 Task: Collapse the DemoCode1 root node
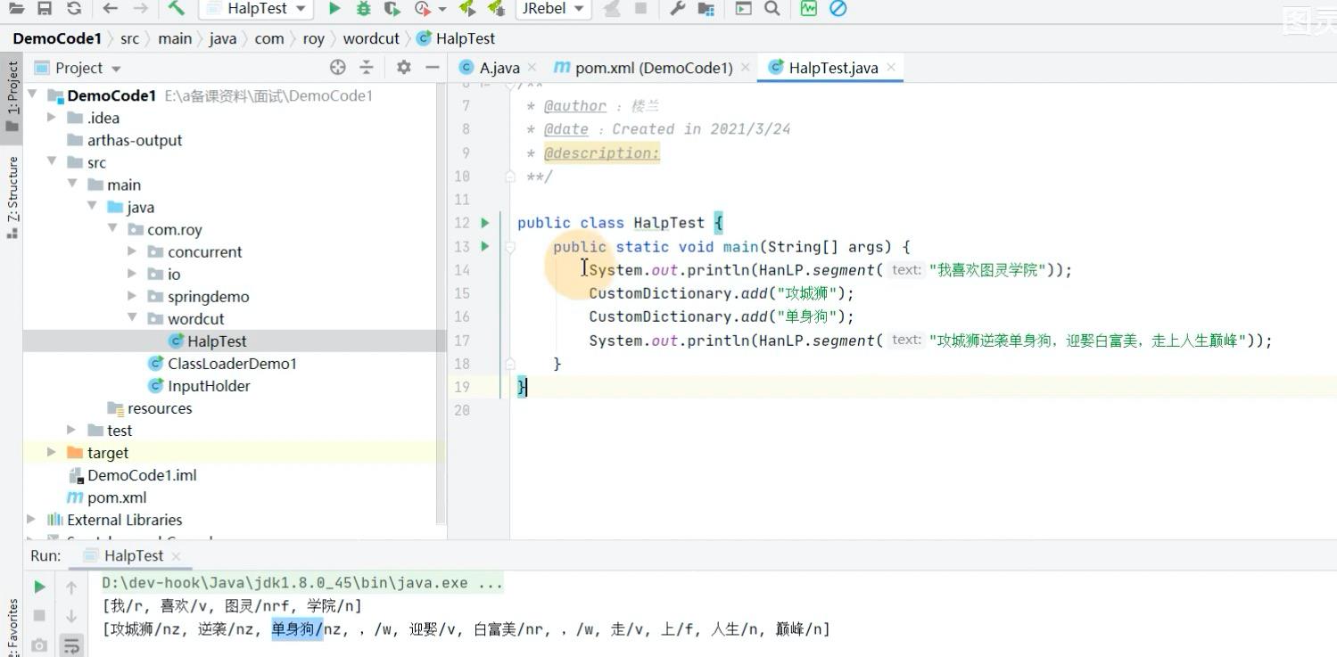click(33, 94)
